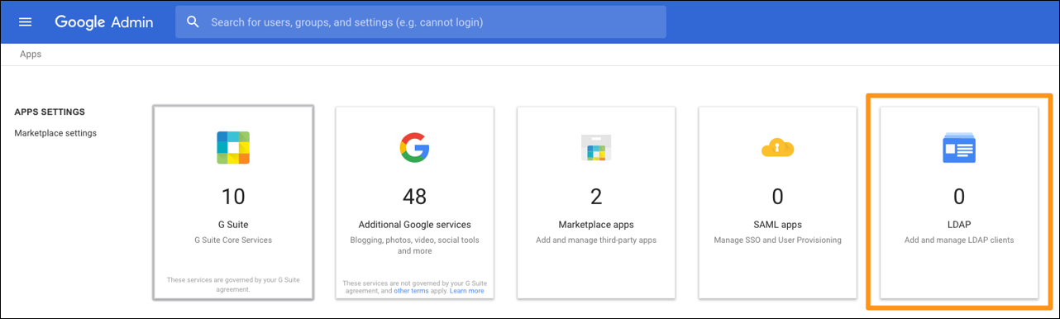Click the search magnifier icon
The image size is (1060, 319).
pos(193,22)
